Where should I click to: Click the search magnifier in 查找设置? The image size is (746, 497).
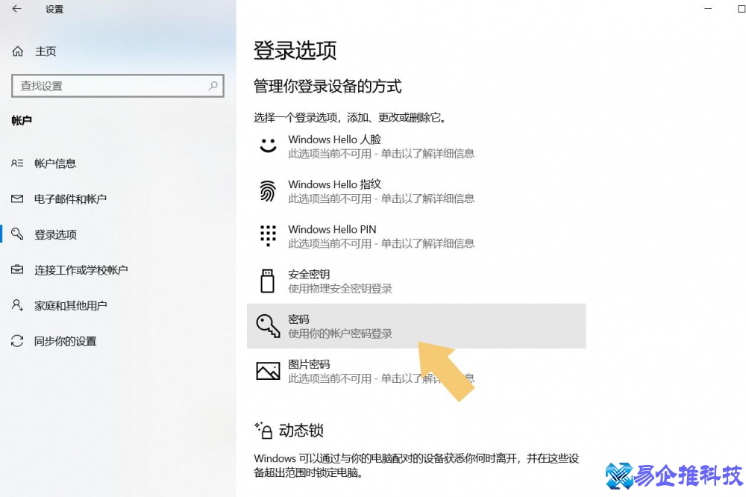tap(215, 86)
